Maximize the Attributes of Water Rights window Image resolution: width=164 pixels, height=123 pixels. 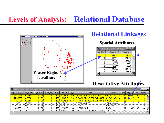click(x=130, y=48)
